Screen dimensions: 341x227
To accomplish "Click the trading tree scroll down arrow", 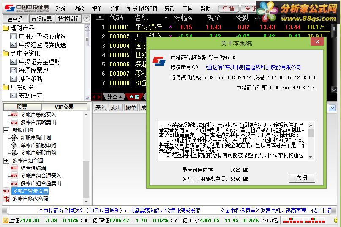I will point(86,201).
